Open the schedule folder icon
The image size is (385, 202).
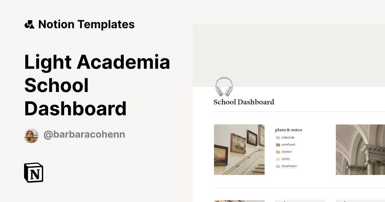pyautogui.click(x=278, y=137)
